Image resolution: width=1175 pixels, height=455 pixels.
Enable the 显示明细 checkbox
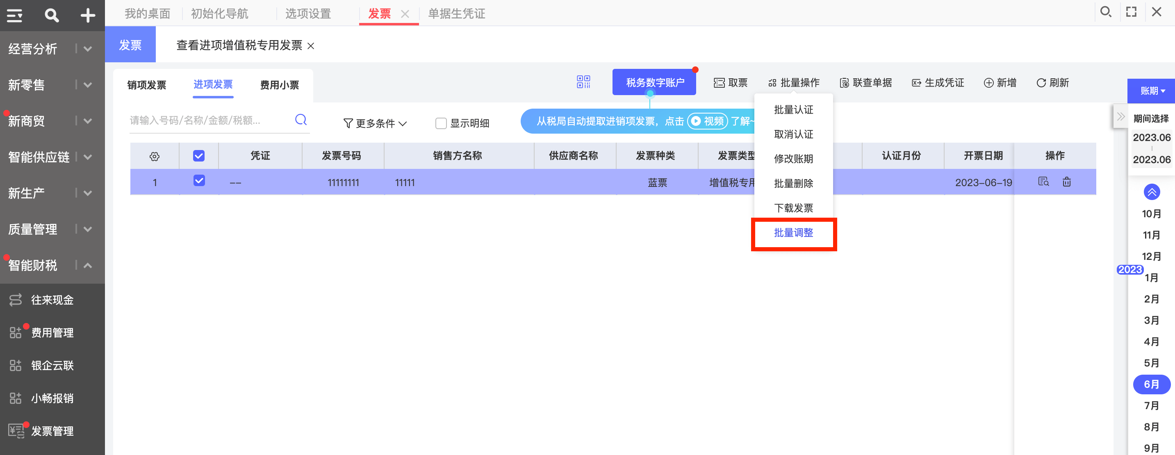click(x=441, y=123)
